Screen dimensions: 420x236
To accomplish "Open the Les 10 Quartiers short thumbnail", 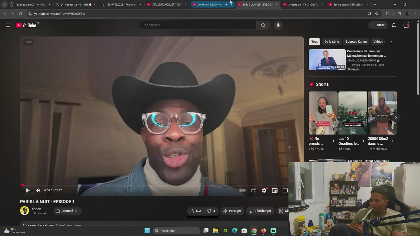I will (x=353, y=113).
